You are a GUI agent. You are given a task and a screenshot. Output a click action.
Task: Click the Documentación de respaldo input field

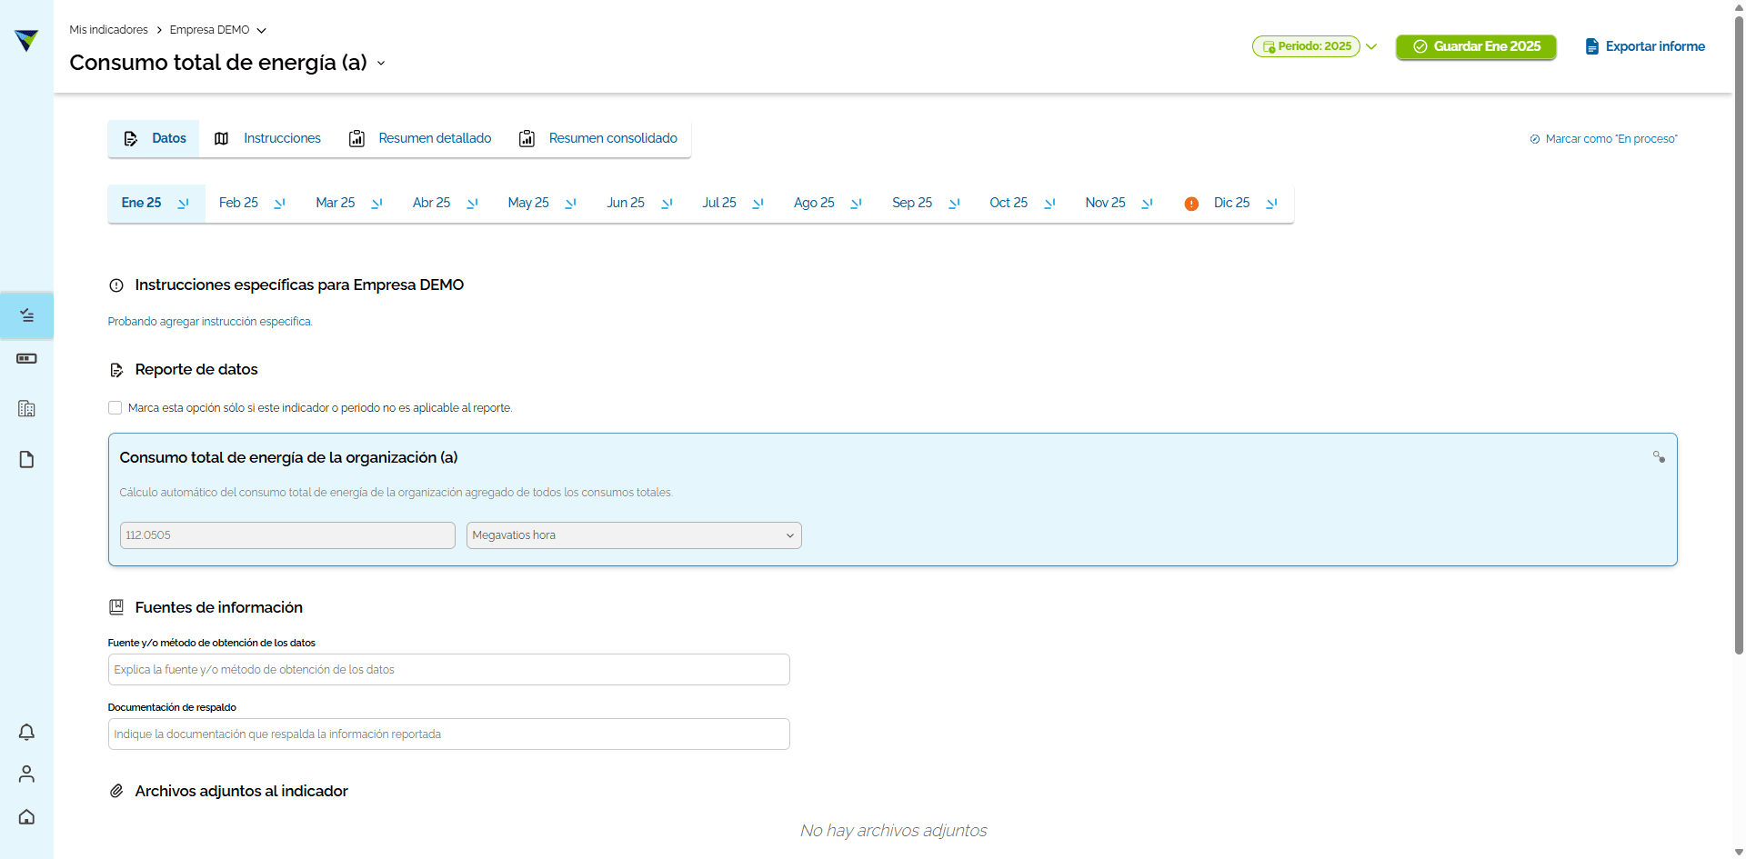pyautogui.click(x=448, y=734)
